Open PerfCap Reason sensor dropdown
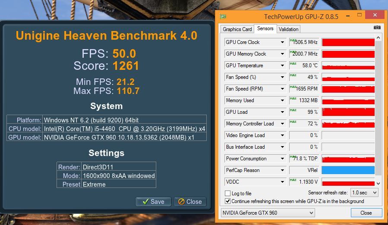This screenshot has width=388, height=225. (282, 170)
